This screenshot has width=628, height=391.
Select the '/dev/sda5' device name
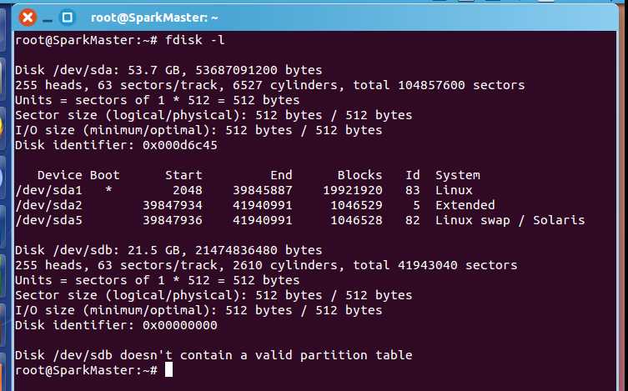[x=49, y=220]
